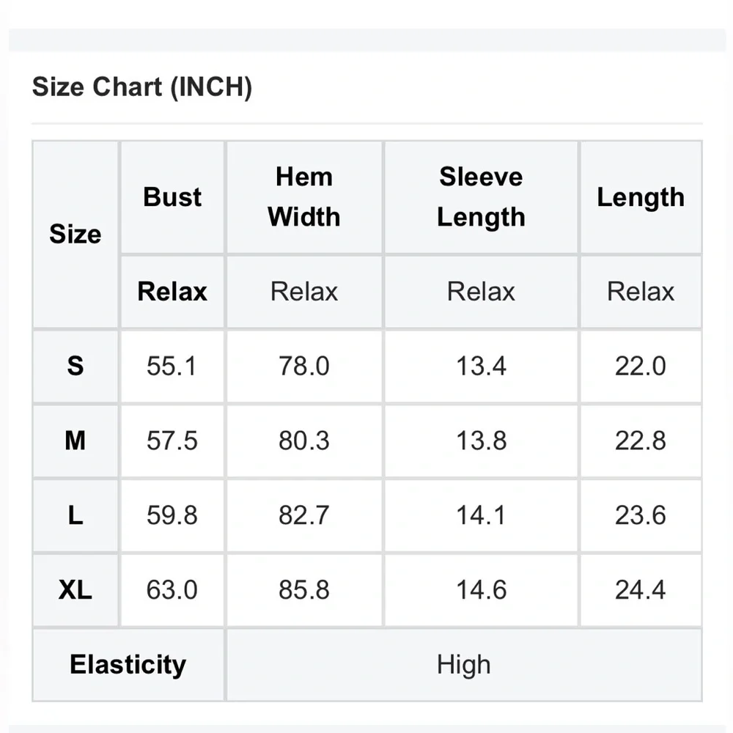This screenshot has height=733, width=733.
Task: Select the S size row label
Action: [75, 366]
